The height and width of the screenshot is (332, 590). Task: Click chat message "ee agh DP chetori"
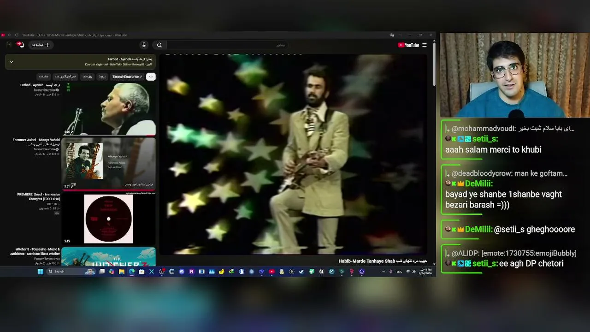[531, 263]
